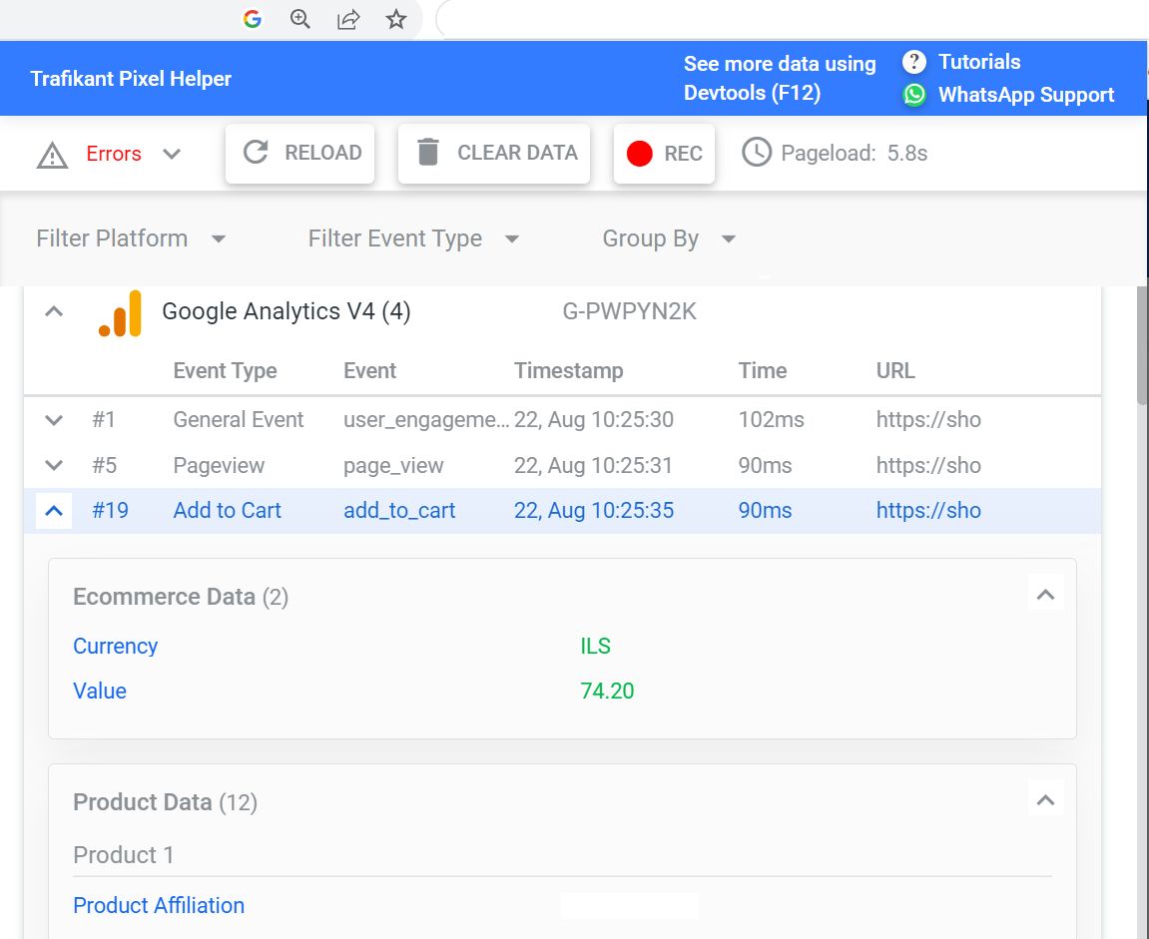Click the Tutorials question mark icon

[x=913, y=62]
